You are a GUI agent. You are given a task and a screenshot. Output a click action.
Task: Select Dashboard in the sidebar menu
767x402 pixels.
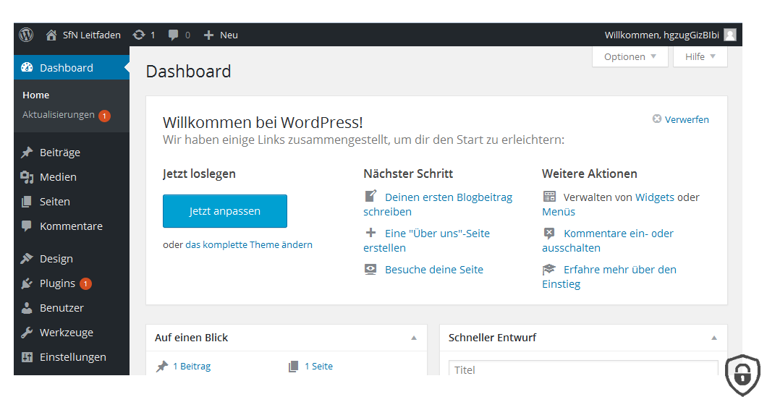(72, 67)
